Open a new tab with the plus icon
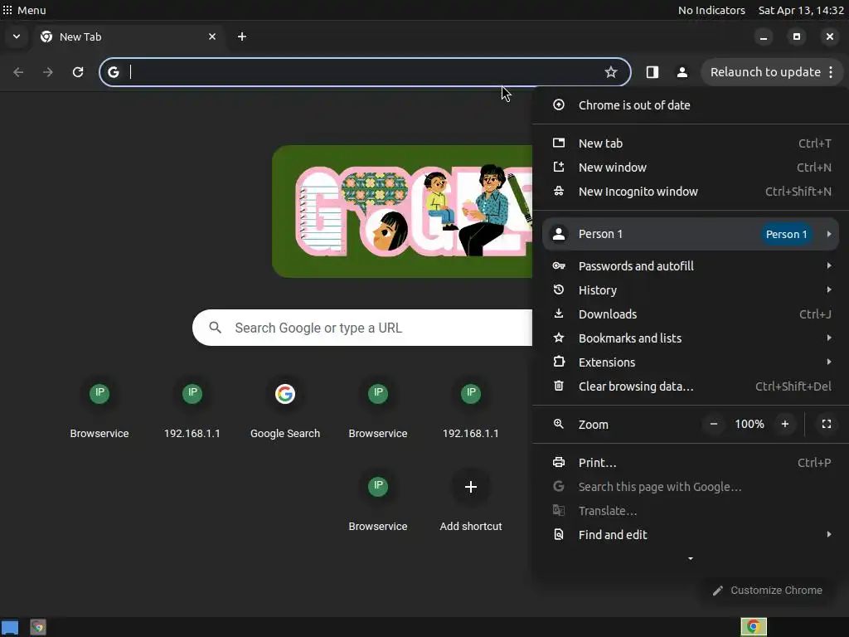The height and width of the screenshot is (637, 849). tap(242, 36)
